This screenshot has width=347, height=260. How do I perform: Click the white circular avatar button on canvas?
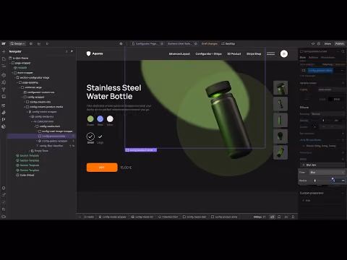(284, 53)
